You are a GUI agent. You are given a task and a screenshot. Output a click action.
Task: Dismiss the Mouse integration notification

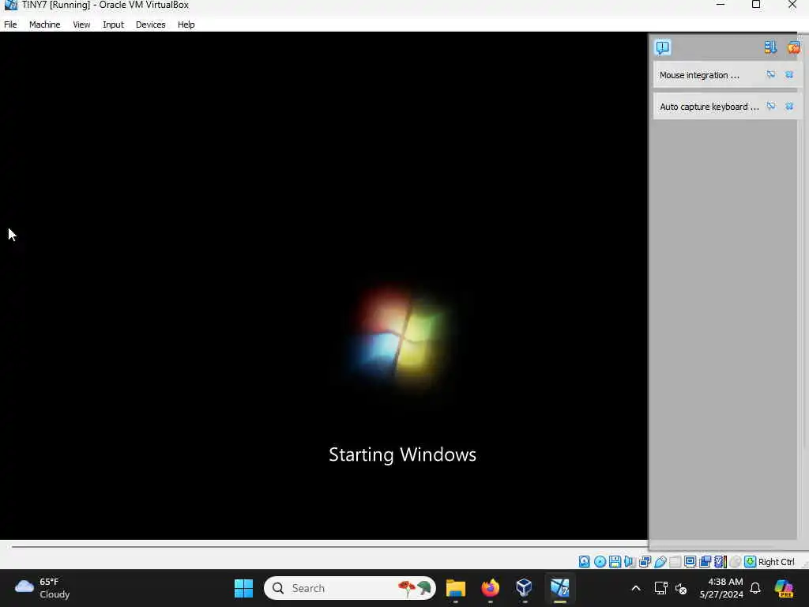click(789, 75)
